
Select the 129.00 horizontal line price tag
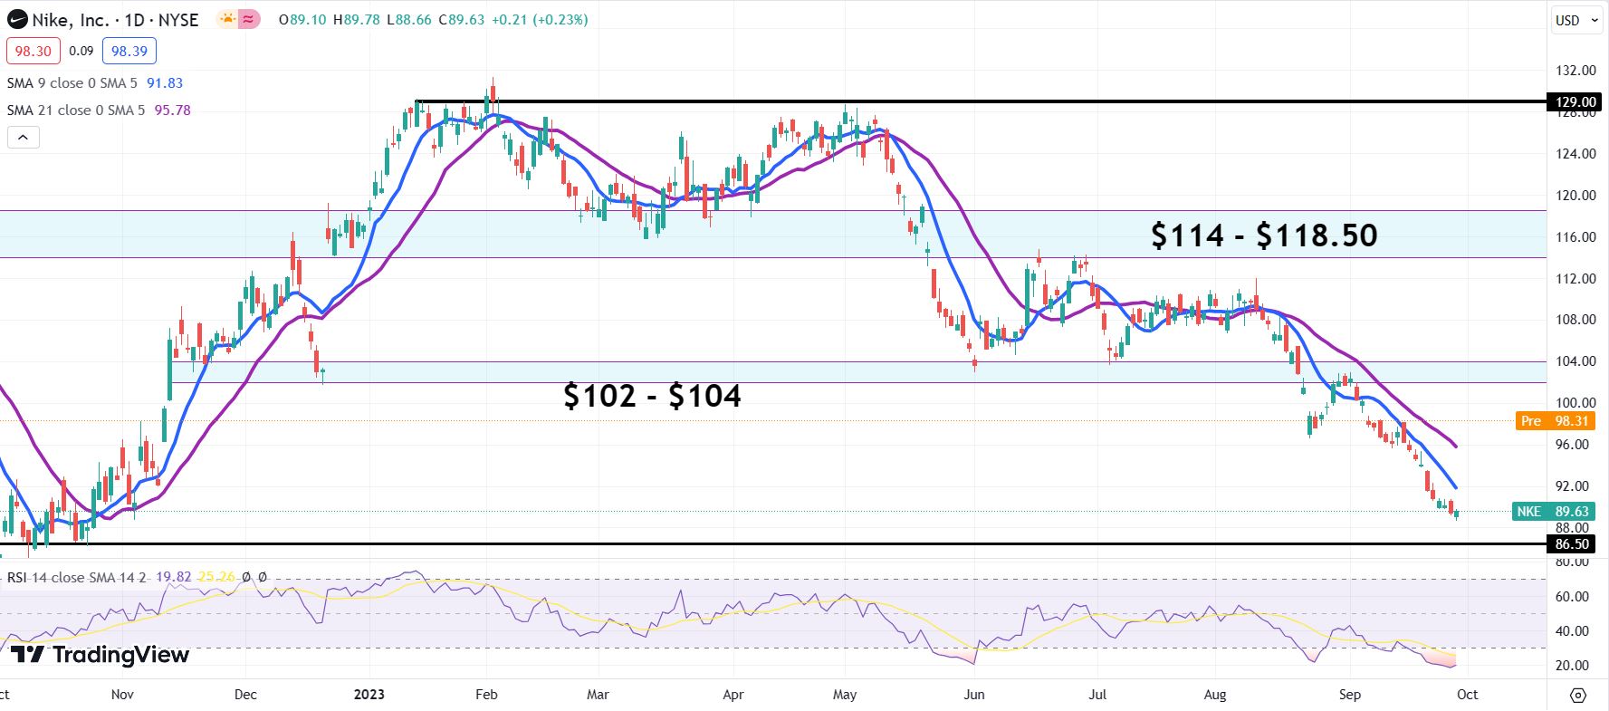tap(1575, 102)
